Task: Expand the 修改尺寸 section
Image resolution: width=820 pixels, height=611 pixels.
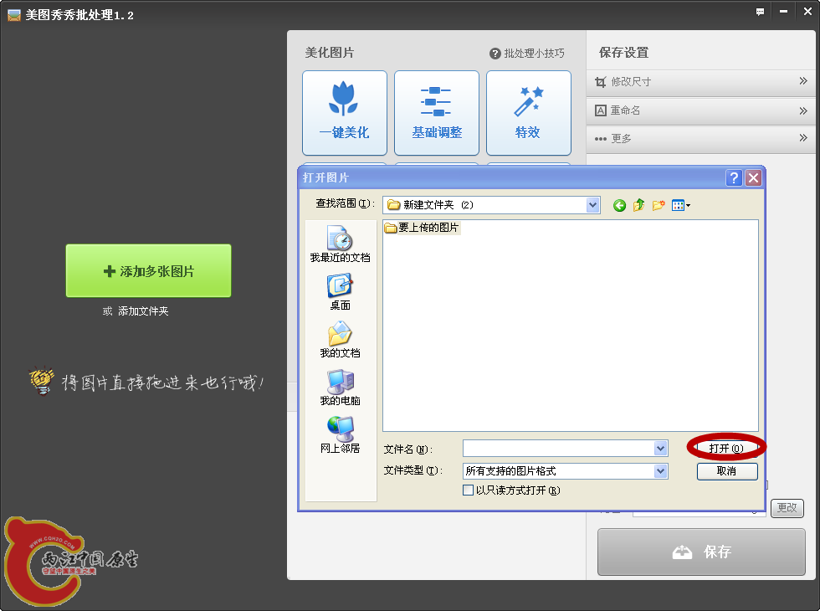Action: (x=803, y=81)
